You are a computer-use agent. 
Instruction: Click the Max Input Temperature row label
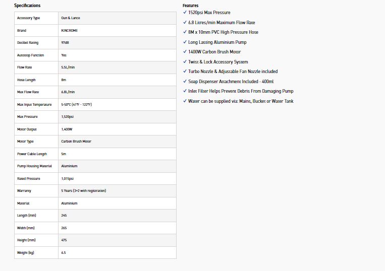pyautogui.click(x=34, y=104)
